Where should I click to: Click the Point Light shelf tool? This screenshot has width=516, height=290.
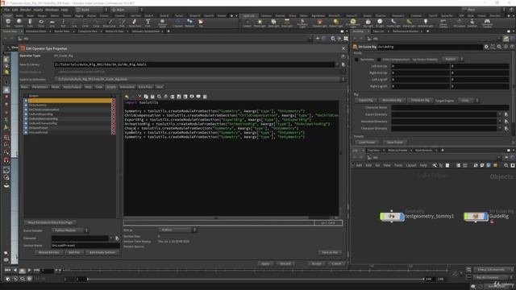point(260,23)
